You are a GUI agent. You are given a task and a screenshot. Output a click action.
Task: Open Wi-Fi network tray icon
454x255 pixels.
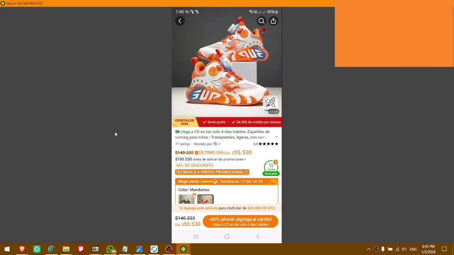pos(397,249)
